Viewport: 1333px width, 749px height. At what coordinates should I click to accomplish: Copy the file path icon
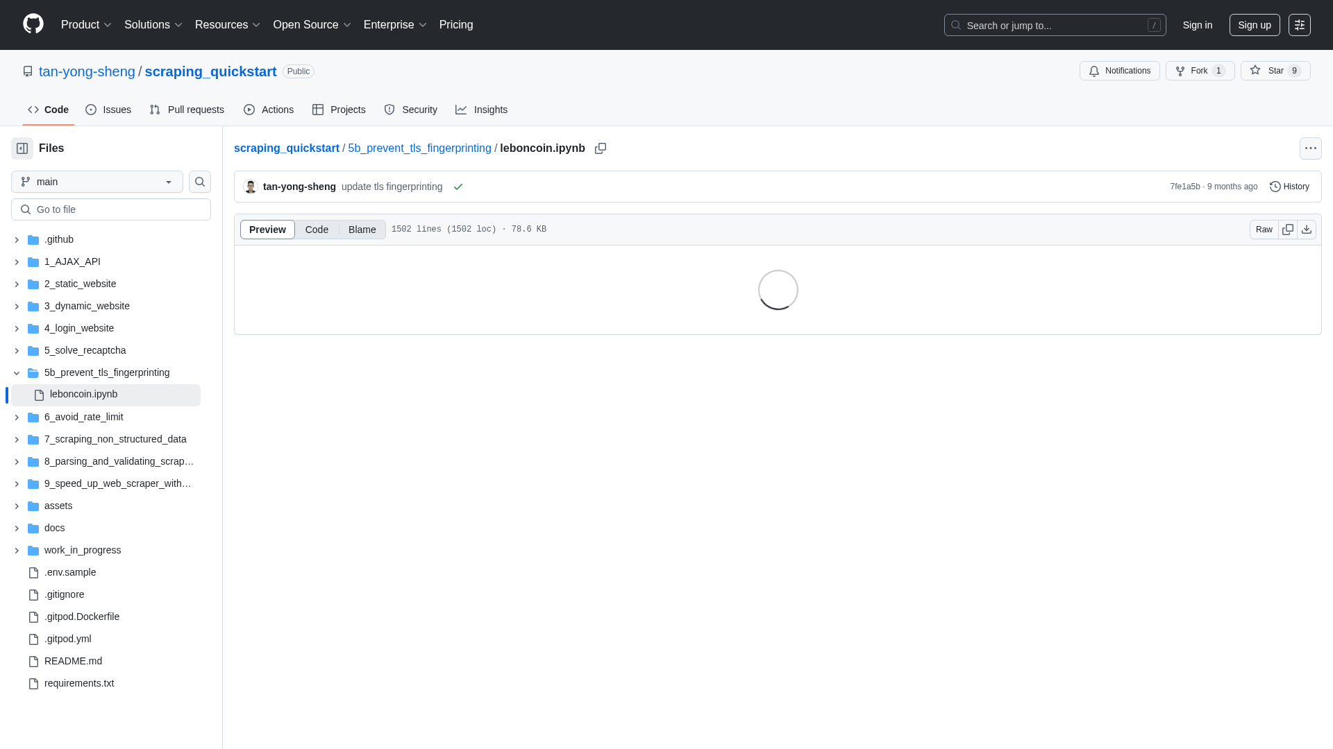[601, 148]
